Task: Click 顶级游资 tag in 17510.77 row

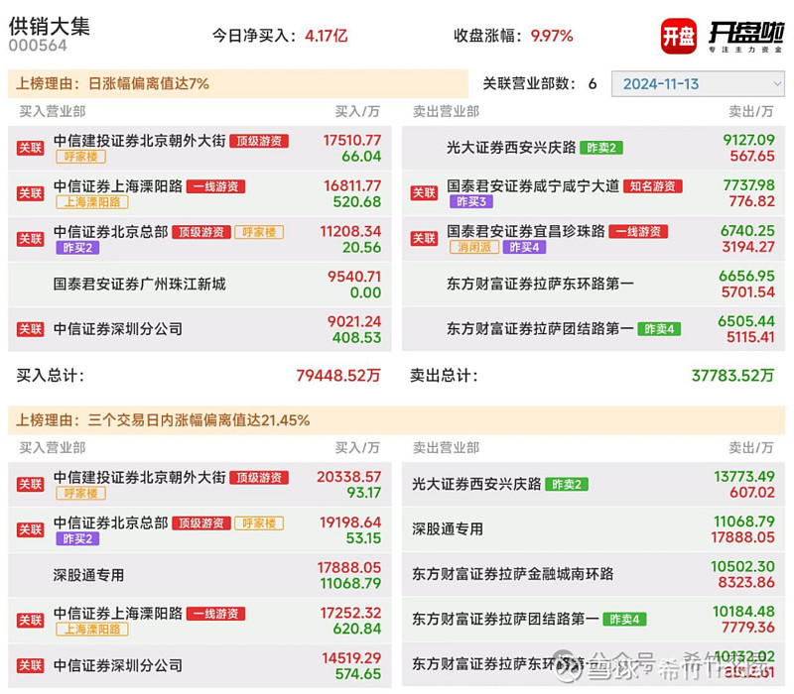Action: [x=259, y=141]
